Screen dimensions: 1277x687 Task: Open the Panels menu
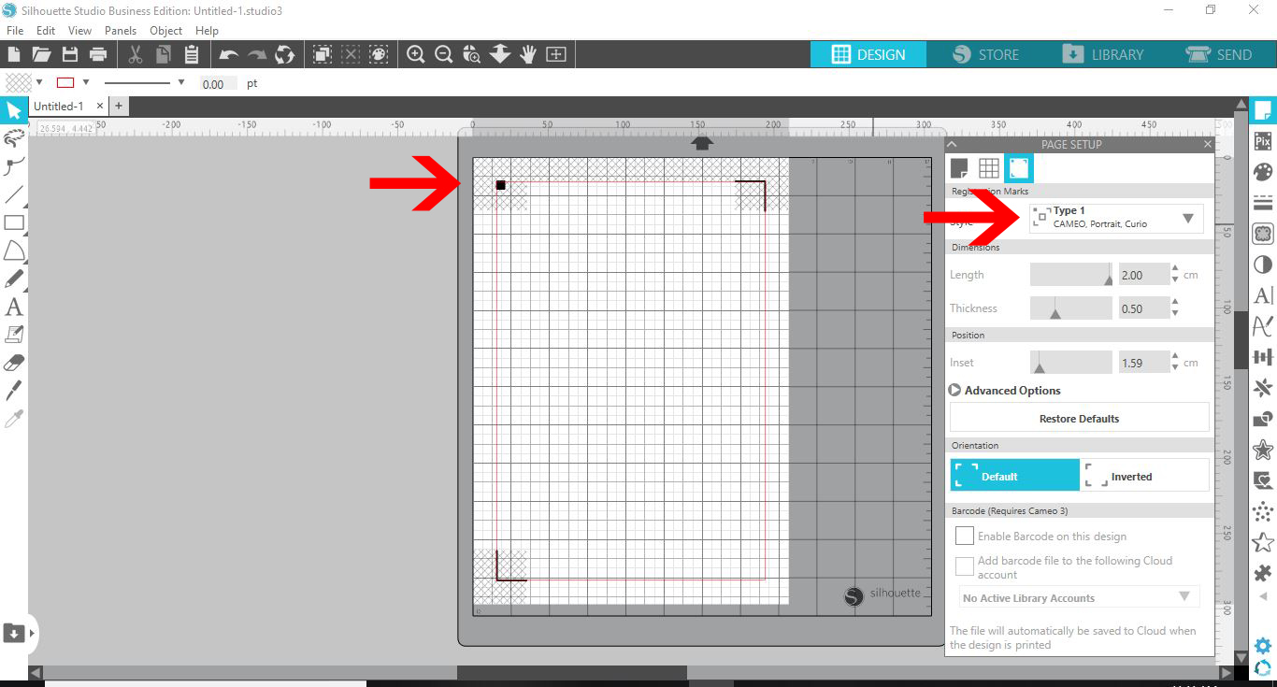pos(121,30)
